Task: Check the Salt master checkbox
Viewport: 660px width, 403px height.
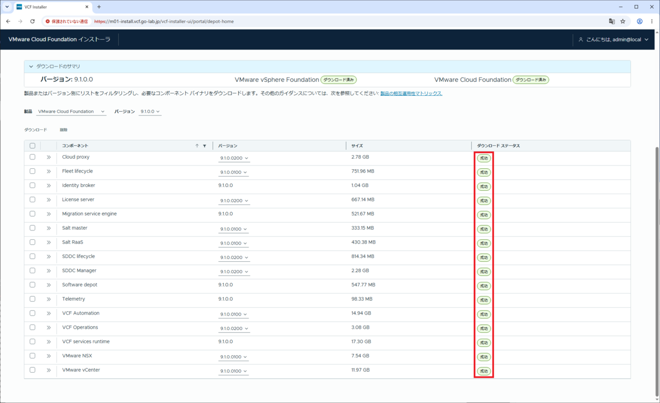Action: pyautogui.click(x=32, y=228)
